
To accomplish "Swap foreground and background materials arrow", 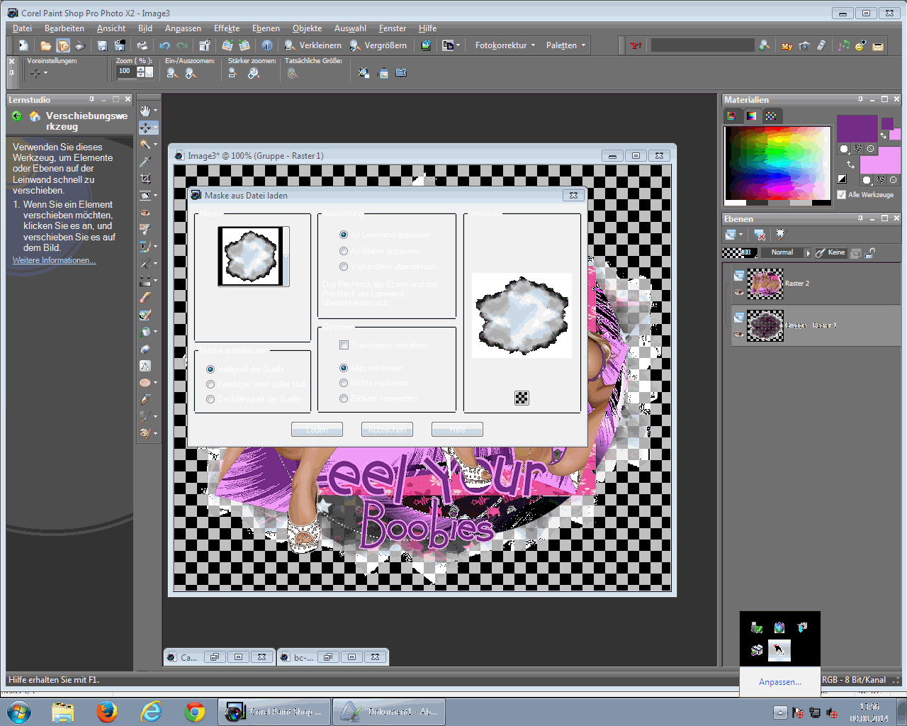I will [850, 164].
